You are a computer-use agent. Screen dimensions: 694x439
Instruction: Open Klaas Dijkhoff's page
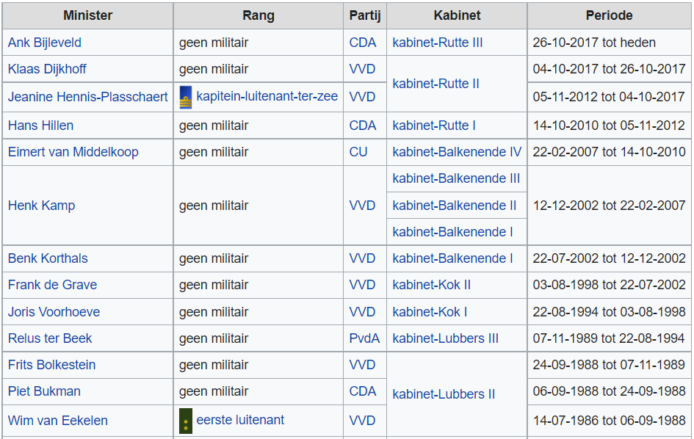pos(47,69)
